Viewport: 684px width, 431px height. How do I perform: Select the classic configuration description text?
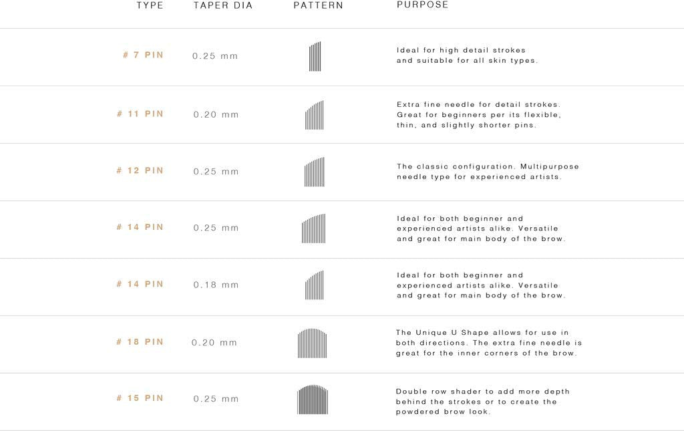point(488,172)
